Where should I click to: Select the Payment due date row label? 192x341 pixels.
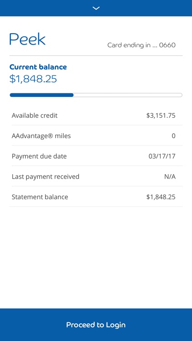coord(39,156)
